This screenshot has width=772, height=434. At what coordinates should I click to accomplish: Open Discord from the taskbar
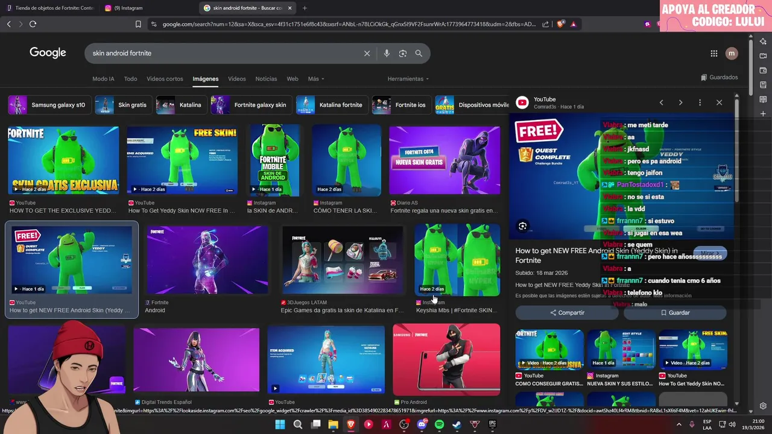click(x=422, y=424)
